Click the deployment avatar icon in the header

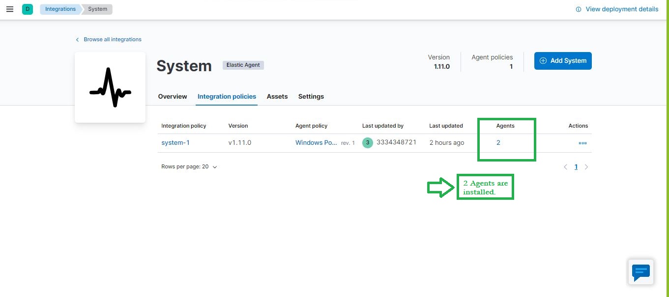coord(28,9)
